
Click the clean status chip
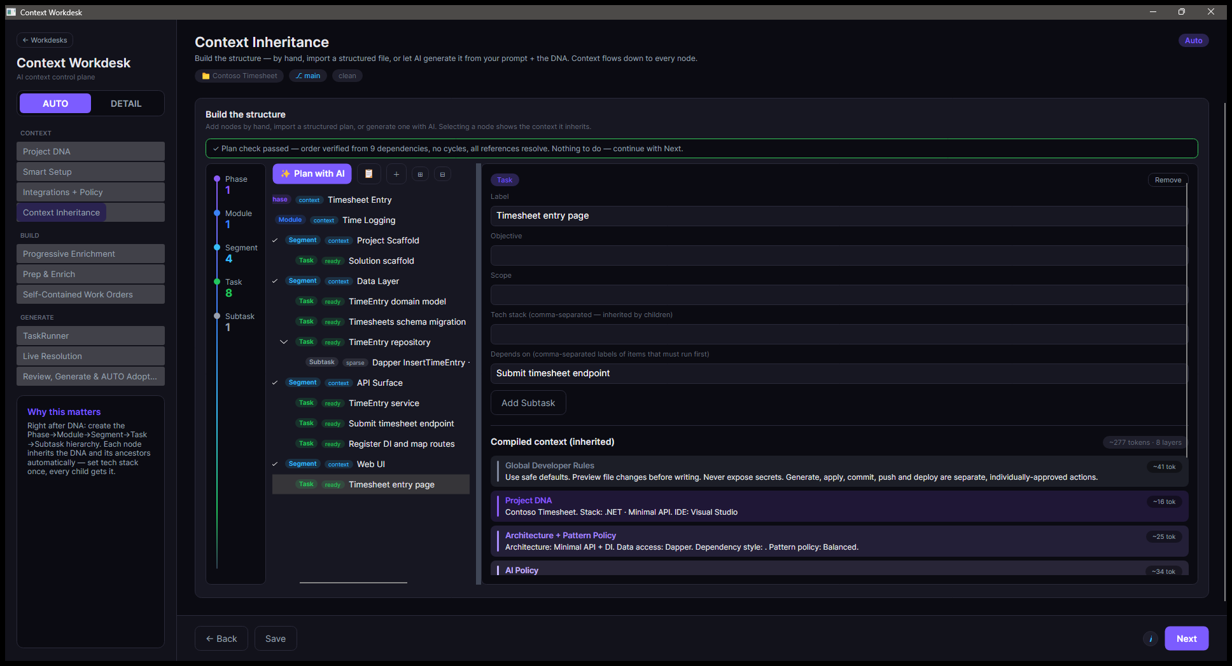coord(347,76)
